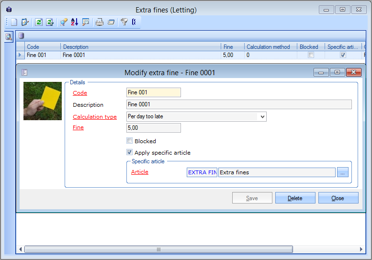
Task: Expand the Calculation type dropdown
Action: pyautogui.click(x=262, y=116)
